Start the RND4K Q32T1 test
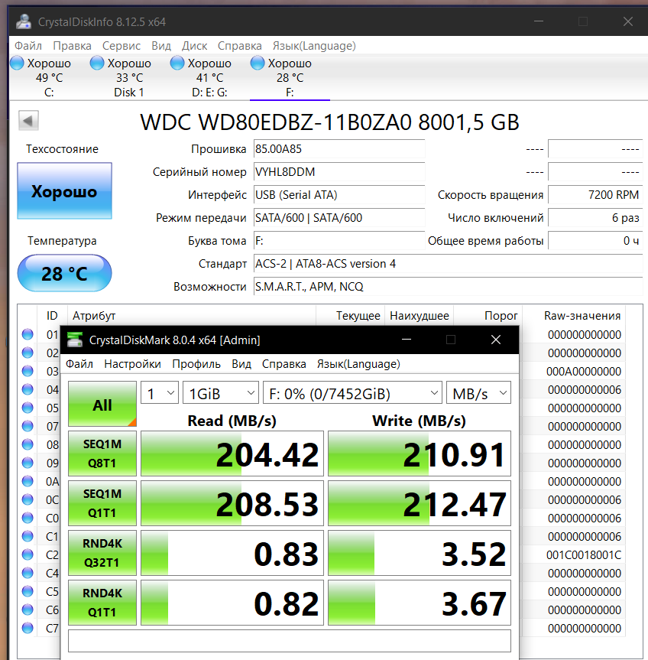648x660 pixels. pos(102,551)
